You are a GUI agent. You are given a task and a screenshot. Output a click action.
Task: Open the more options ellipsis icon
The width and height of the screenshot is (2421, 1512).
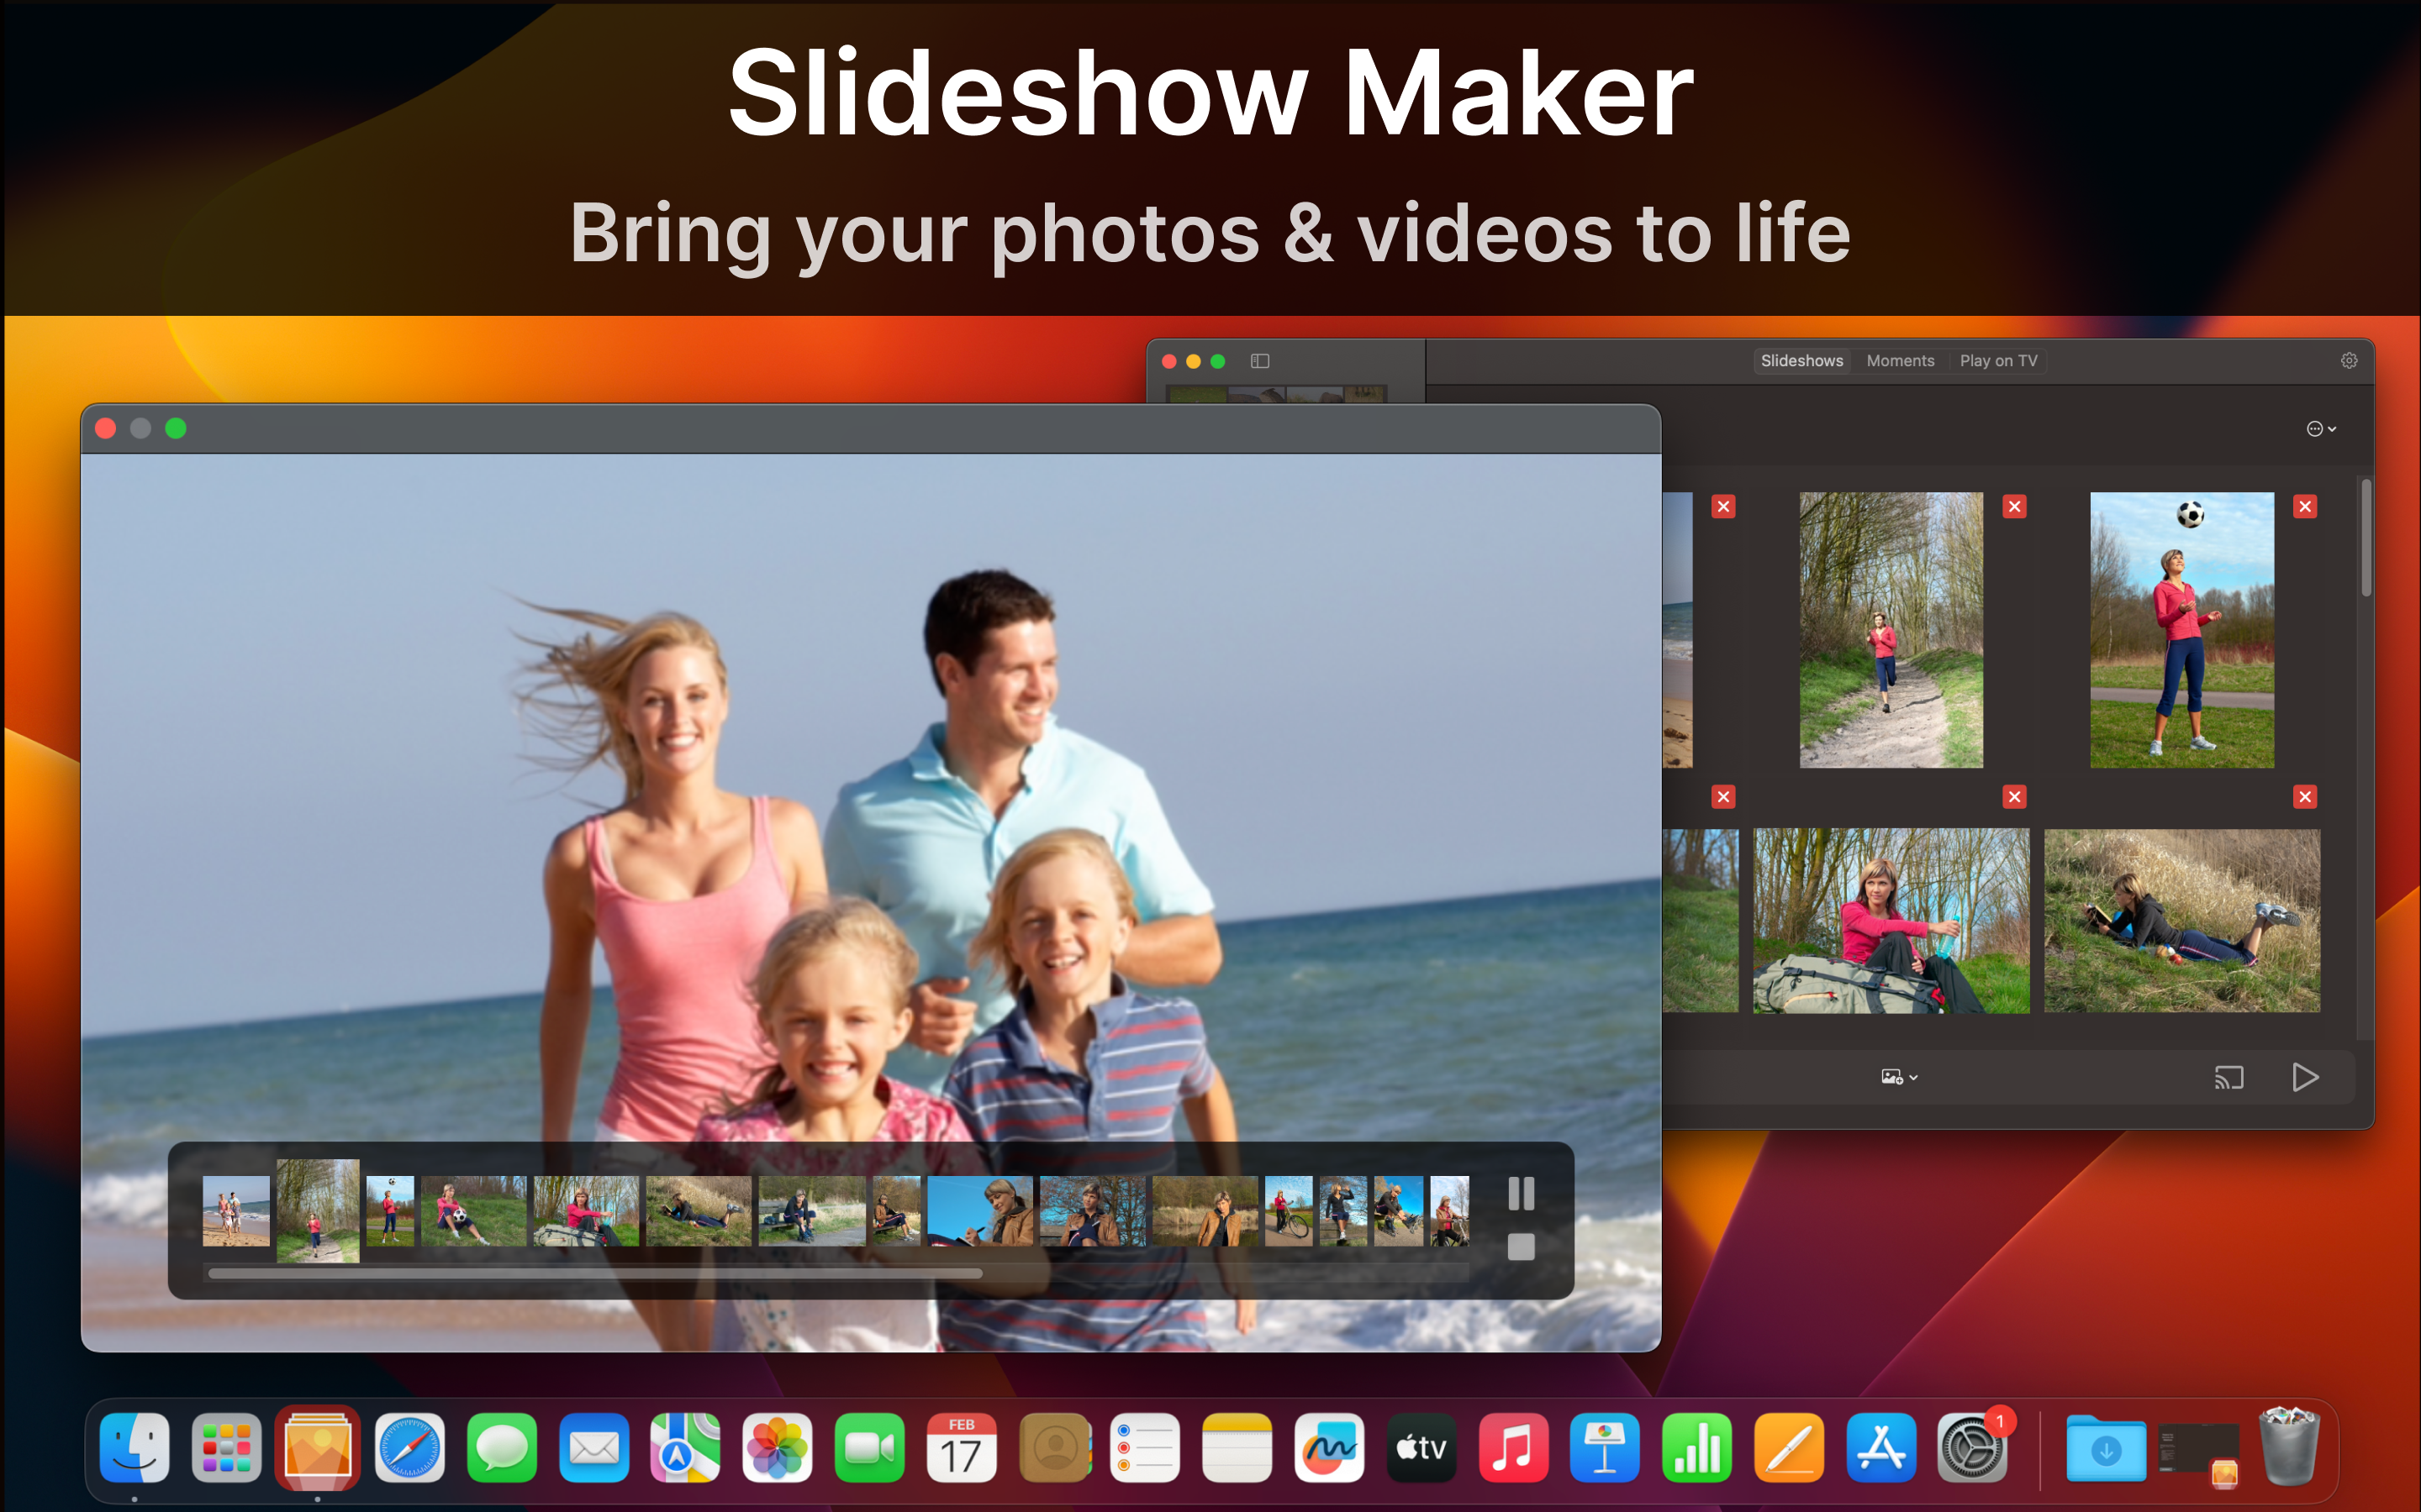click(2316, 429)
